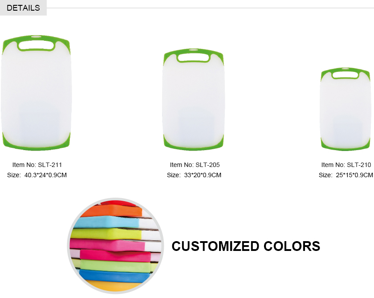Click the handle cutout of the SLT-210 board
374x298 pixels.
(345, 75)
